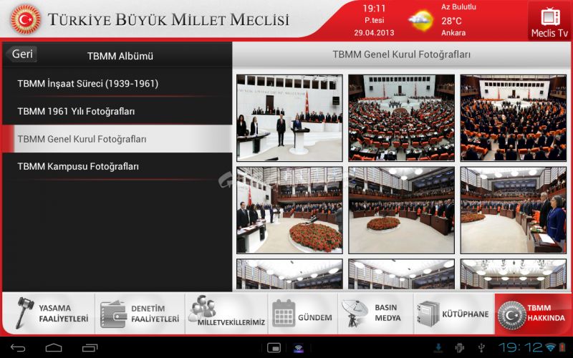Image resolution: width=573 pixels, height=358 pixels.
Task: Open photo of speaker at white podium
Action: click(x=289, y=118)
